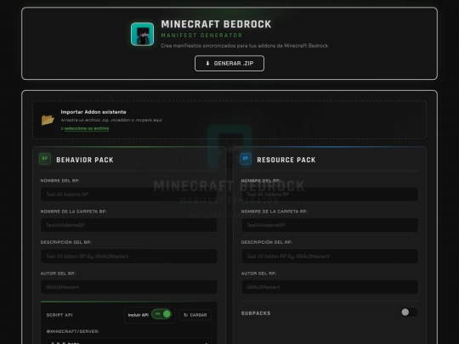Click the Minecraft avatar logo icon
Image resolution: width=459 pixels, height=344 pixels.
tap(142, 34)
